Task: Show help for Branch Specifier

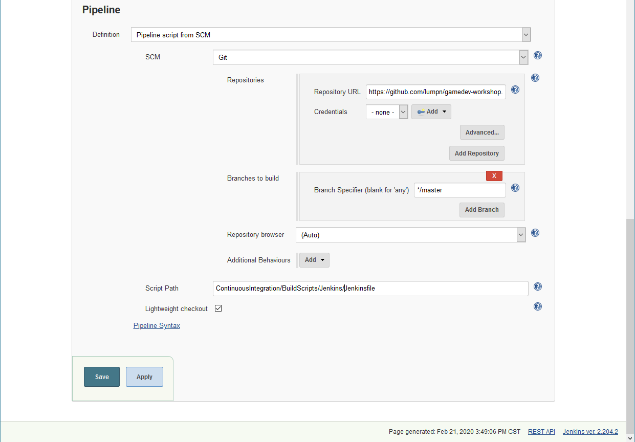Action: pyautogui.click(x=515, y=188)
